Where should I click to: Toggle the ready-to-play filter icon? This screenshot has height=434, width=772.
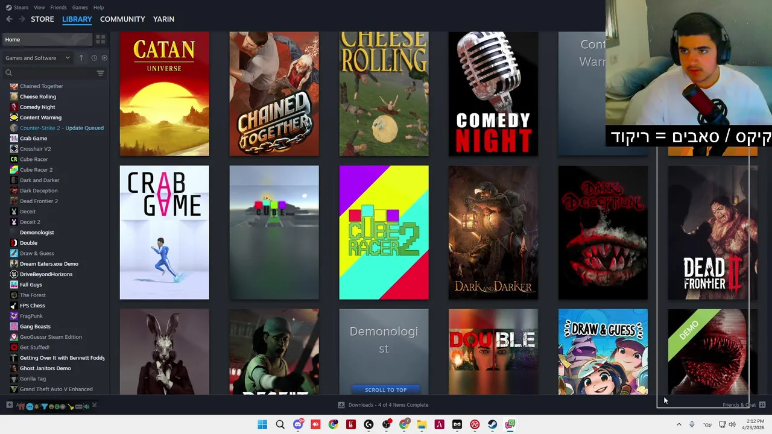pos(104,58)
